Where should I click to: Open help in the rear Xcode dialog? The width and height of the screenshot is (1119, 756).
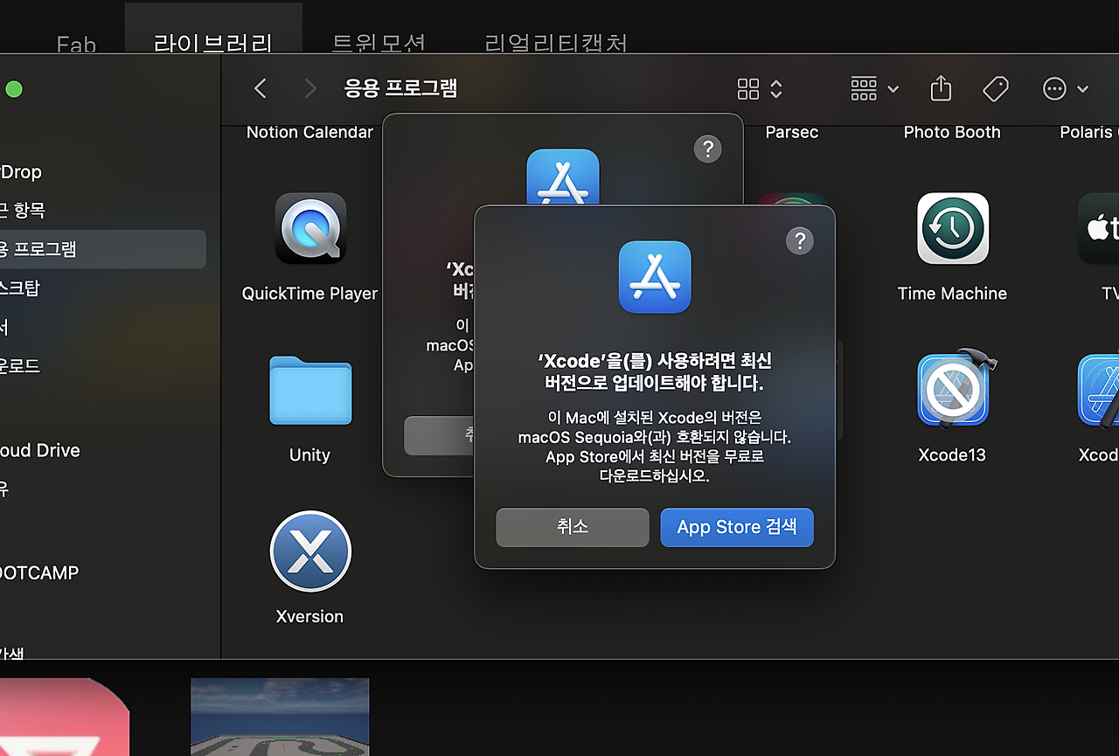(707, 149)
